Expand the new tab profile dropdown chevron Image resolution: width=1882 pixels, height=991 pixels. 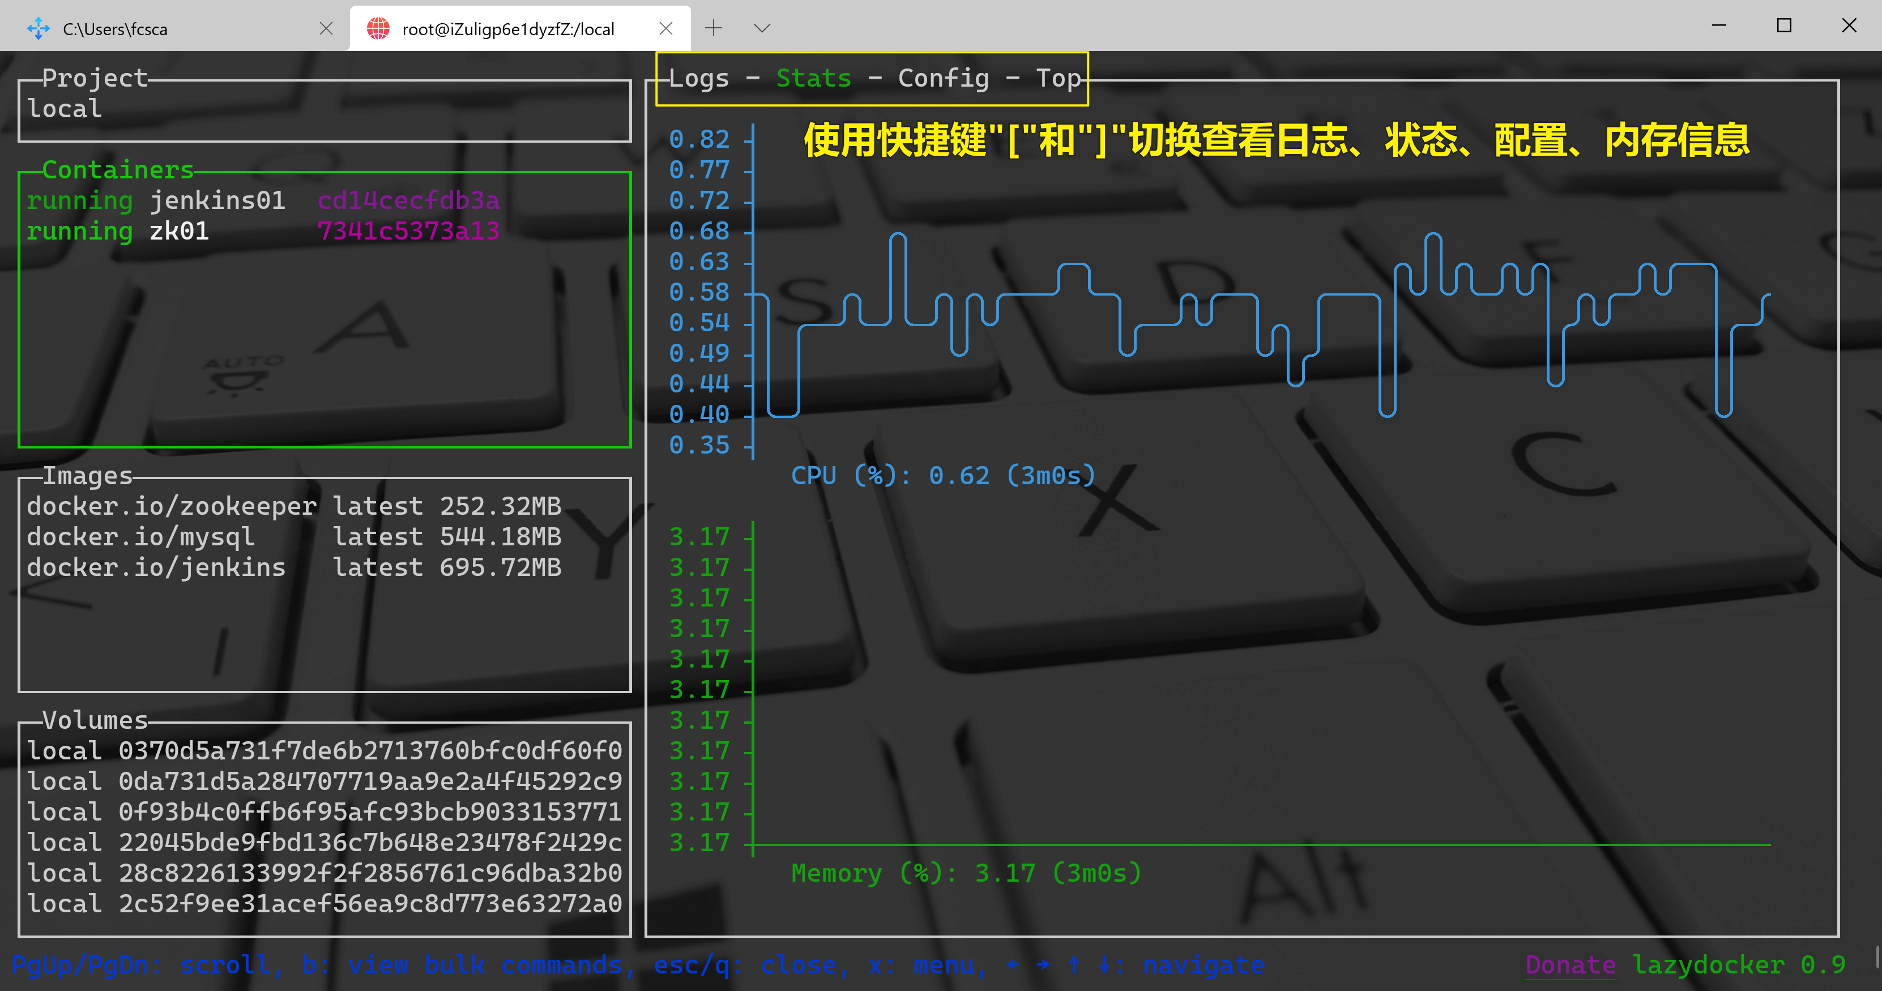(761, 28)
